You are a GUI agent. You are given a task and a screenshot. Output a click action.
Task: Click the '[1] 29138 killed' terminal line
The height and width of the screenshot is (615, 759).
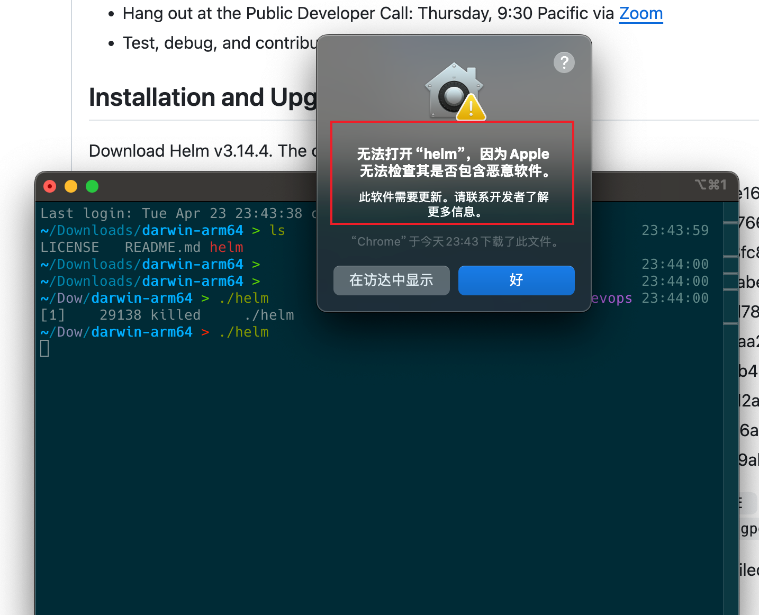[167, 315]
